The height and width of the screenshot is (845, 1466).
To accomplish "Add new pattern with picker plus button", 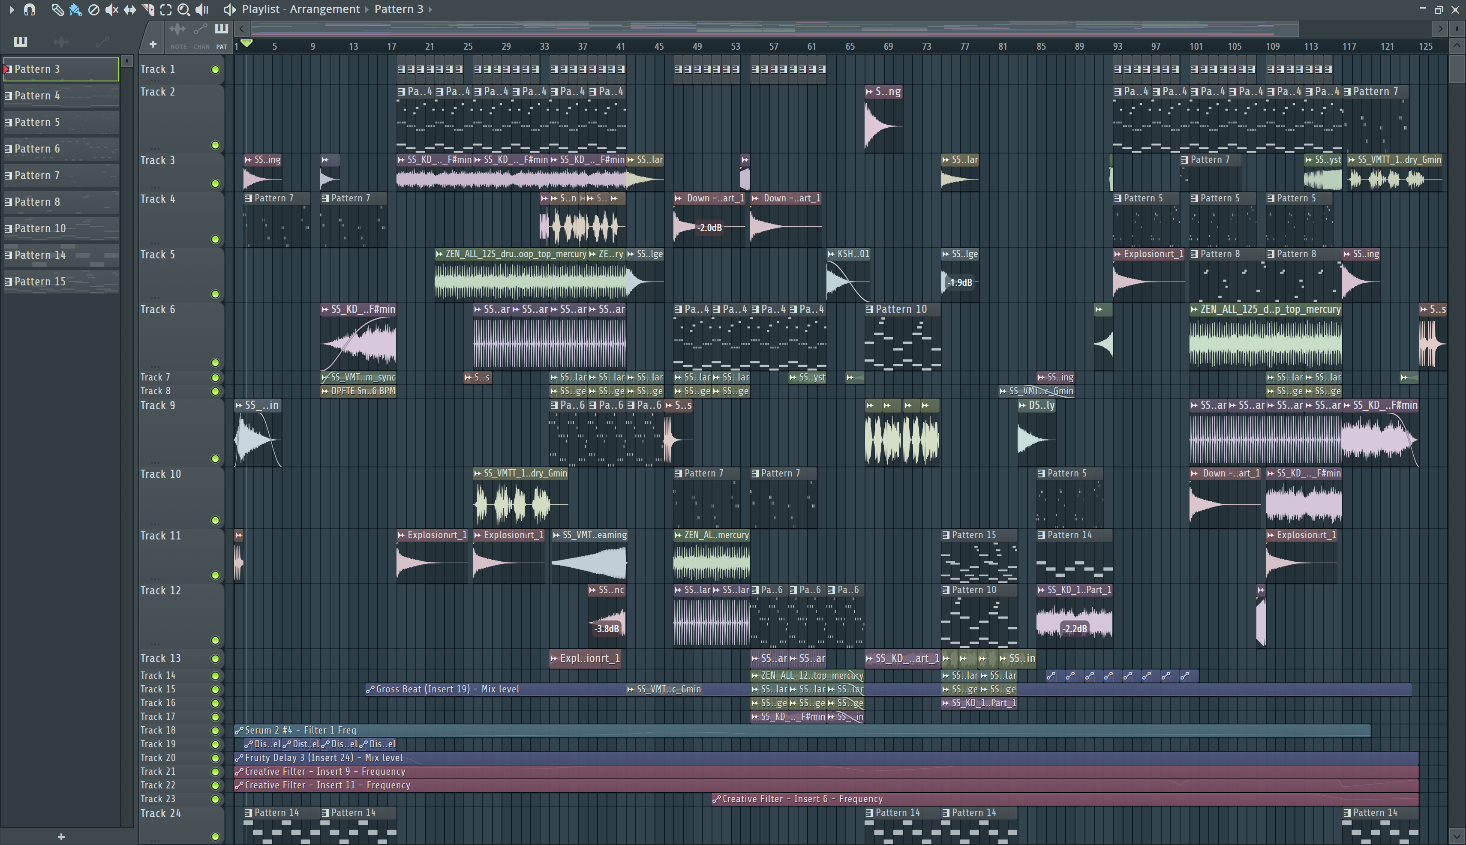I will (x=61, y=836).
